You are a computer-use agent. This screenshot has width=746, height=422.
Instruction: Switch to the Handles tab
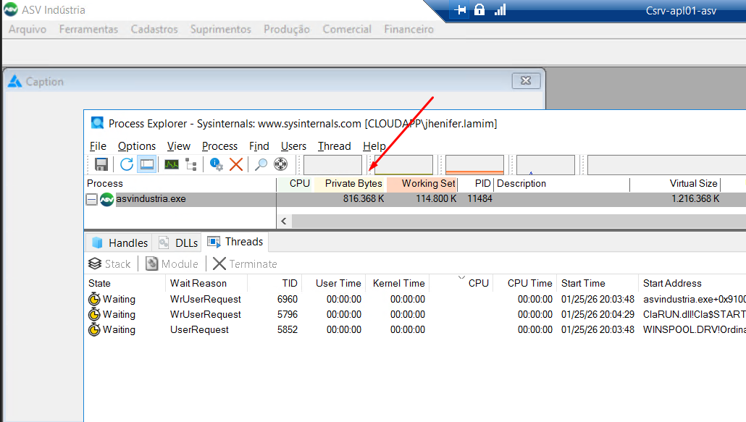pos(120,242)
